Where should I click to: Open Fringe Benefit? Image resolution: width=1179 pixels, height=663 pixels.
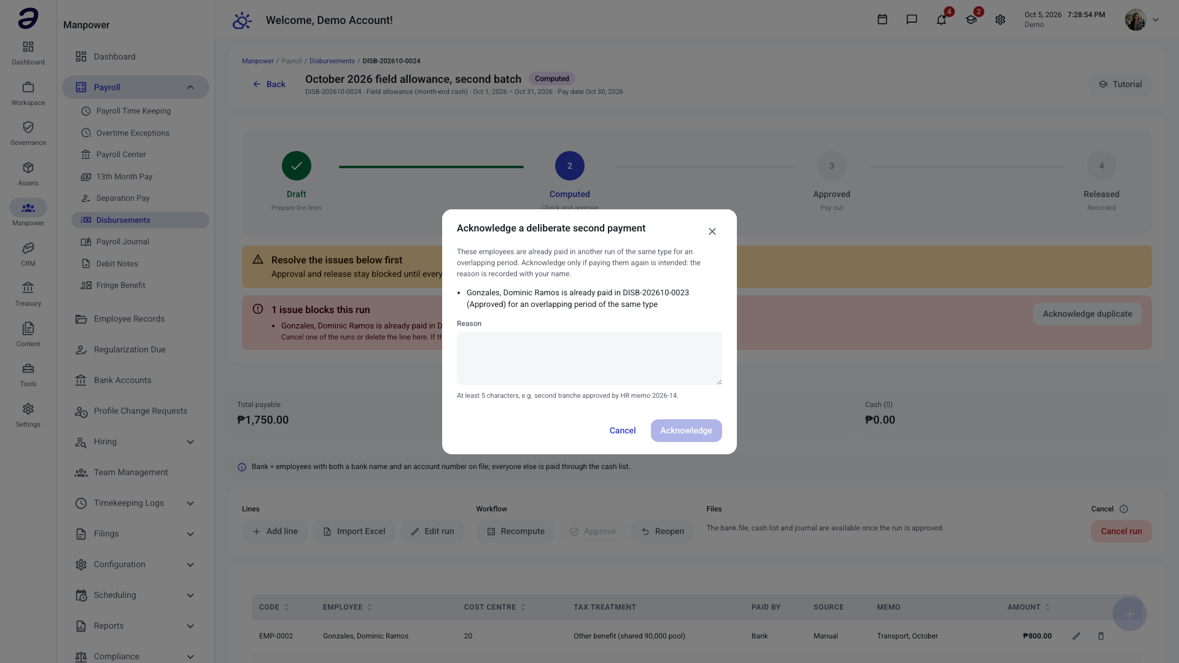click(140, 285)
